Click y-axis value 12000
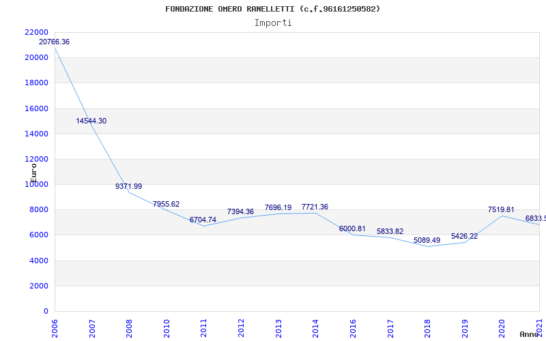Screen dimensions: 546x341 point(37,160)
